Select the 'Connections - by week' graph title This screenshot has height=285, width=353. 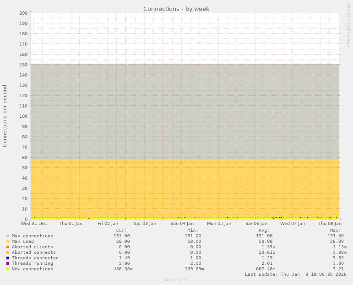click(x=176, y=9)
